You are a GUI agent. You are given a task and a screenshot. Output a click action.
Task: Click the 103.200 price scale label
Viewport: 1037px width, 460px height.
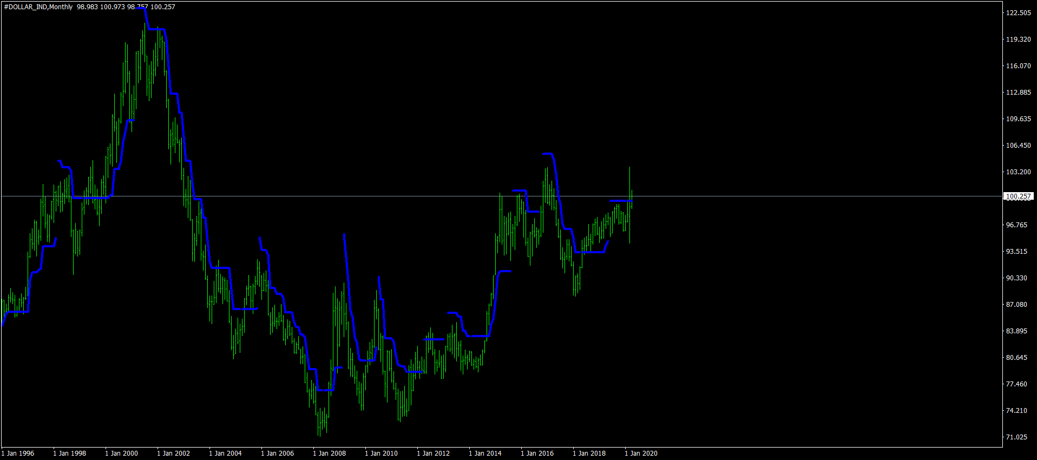coord(1018,172)
